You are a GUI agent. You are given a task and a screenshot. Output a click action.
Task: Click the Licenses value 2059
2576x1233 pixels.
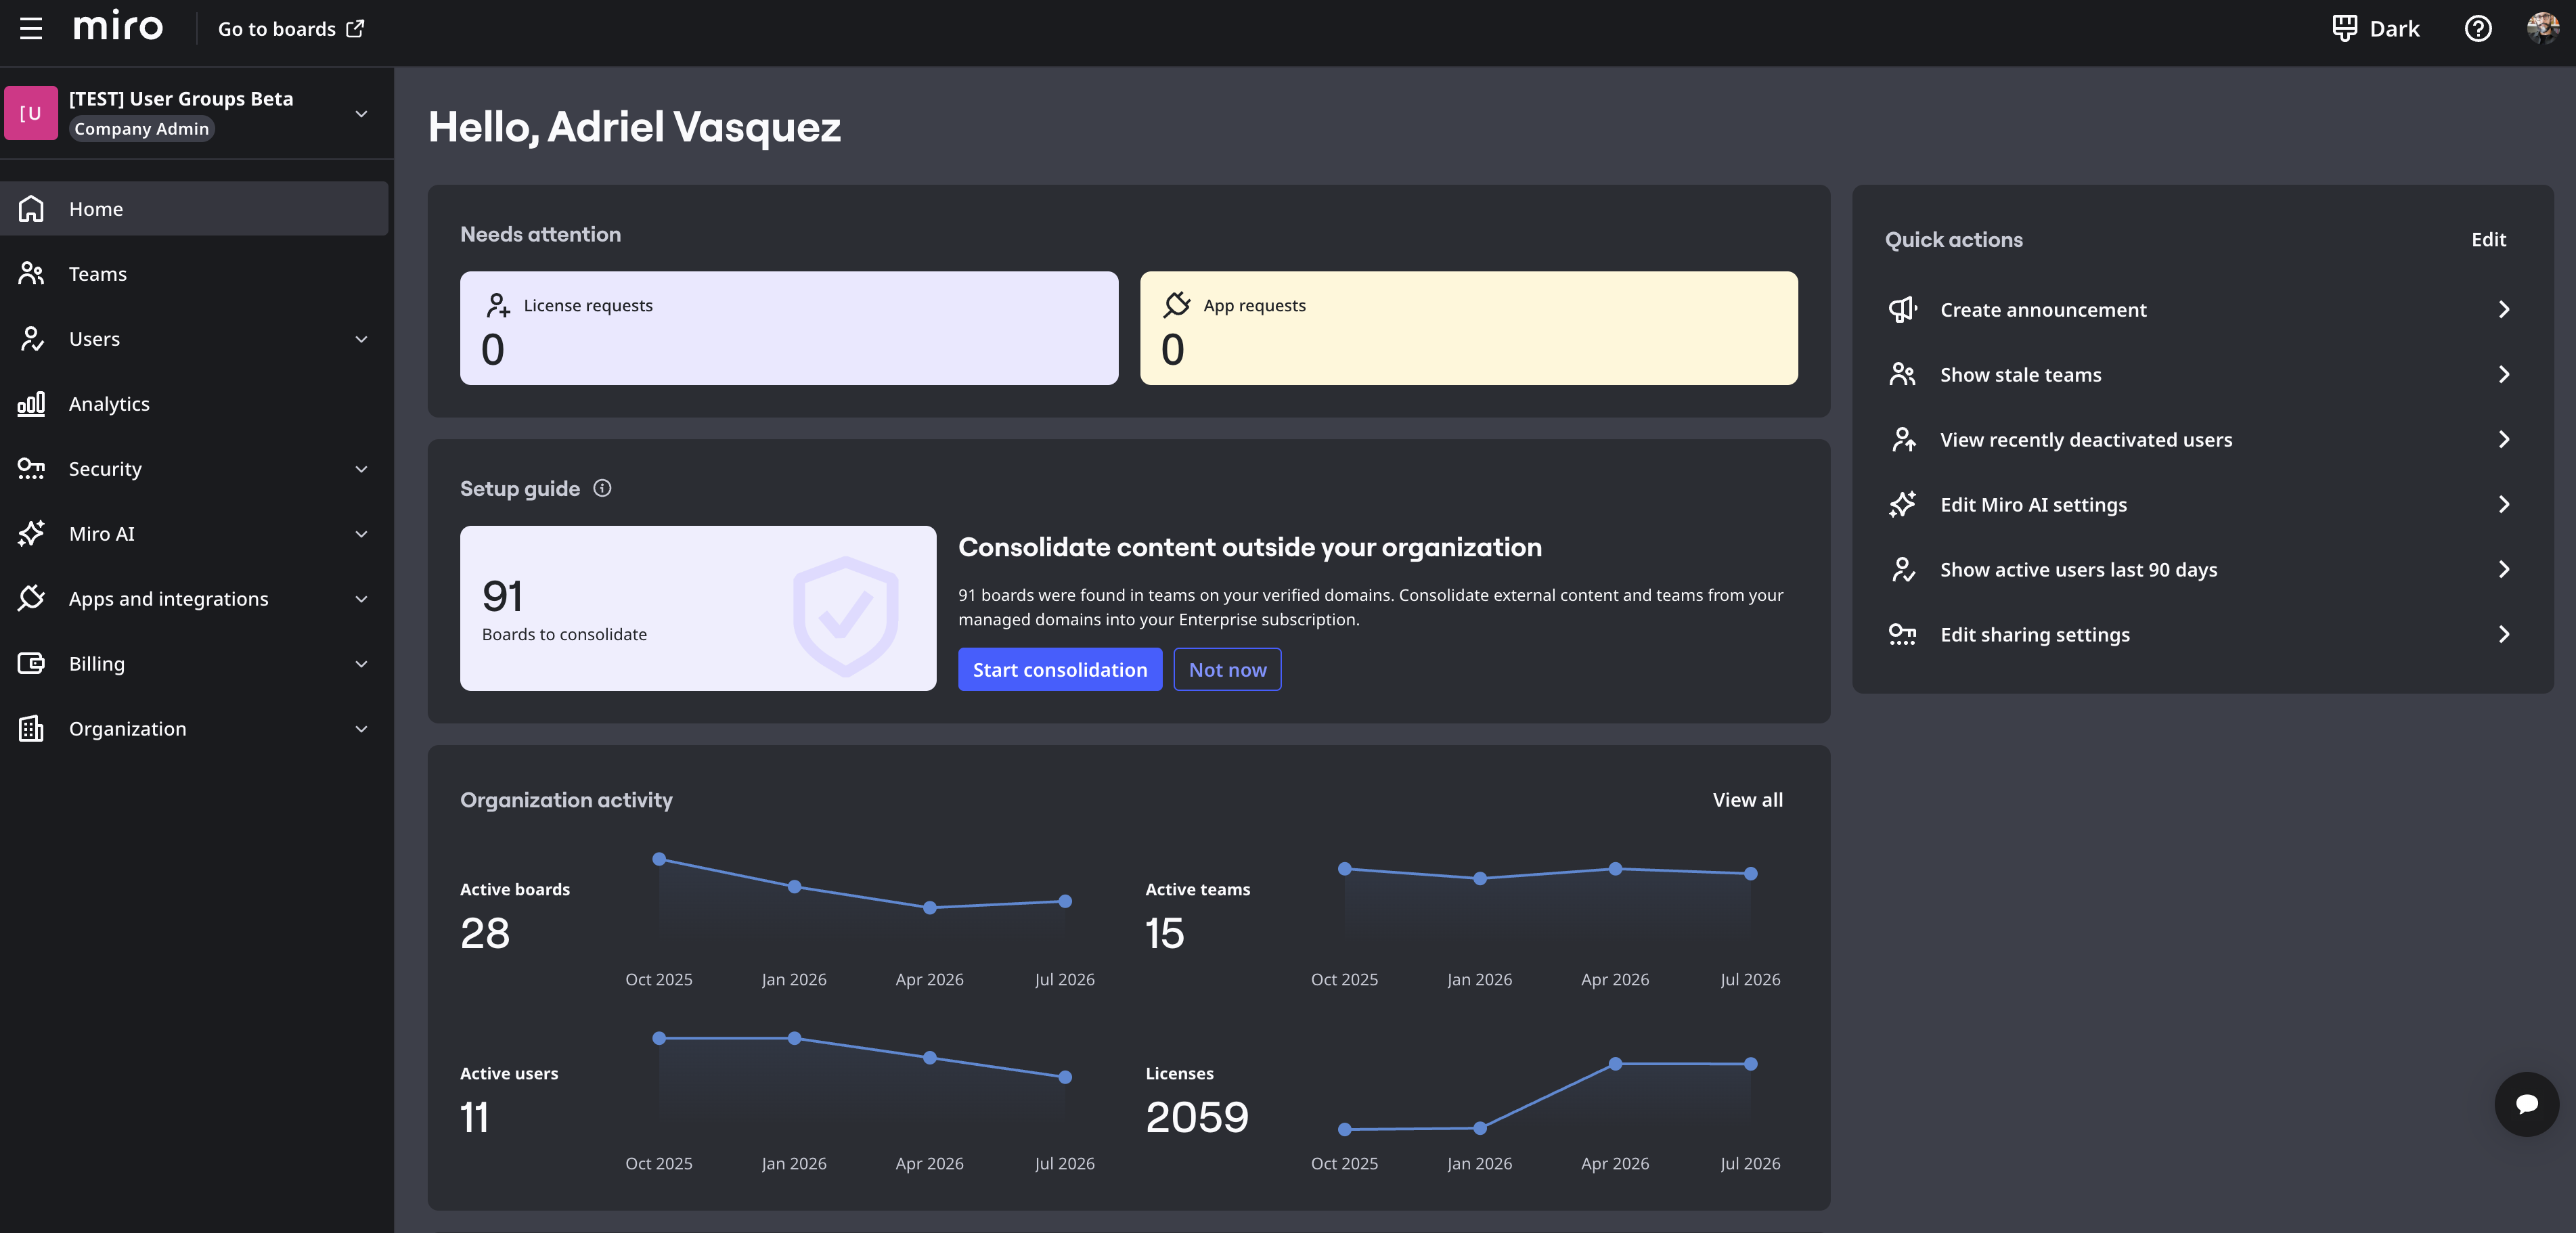pyautogui.click(x=1197, y=1118)
